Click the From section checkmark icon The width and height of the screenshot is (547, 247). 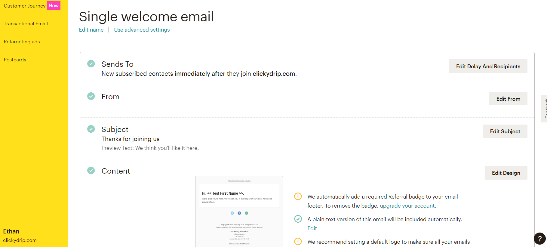tap(91, 96)
